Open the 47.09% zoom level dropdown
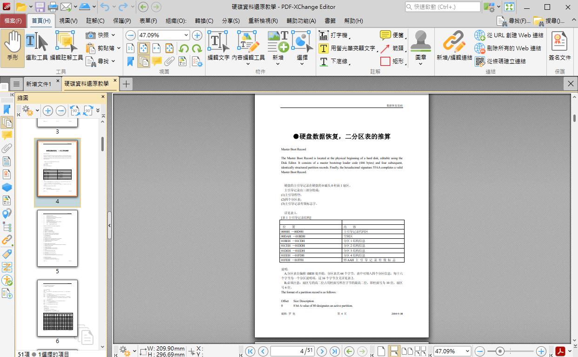Viewport: 578px width, 357px height. point(186,35)
